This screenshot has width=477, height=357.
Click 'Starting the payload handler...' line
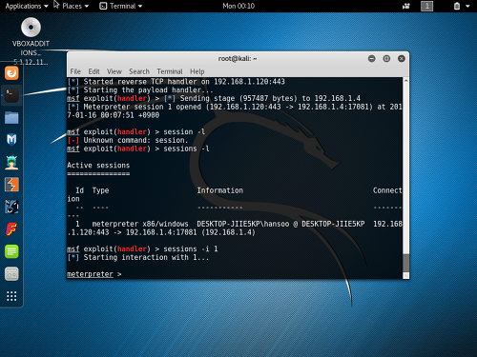(x=140, y=90)
